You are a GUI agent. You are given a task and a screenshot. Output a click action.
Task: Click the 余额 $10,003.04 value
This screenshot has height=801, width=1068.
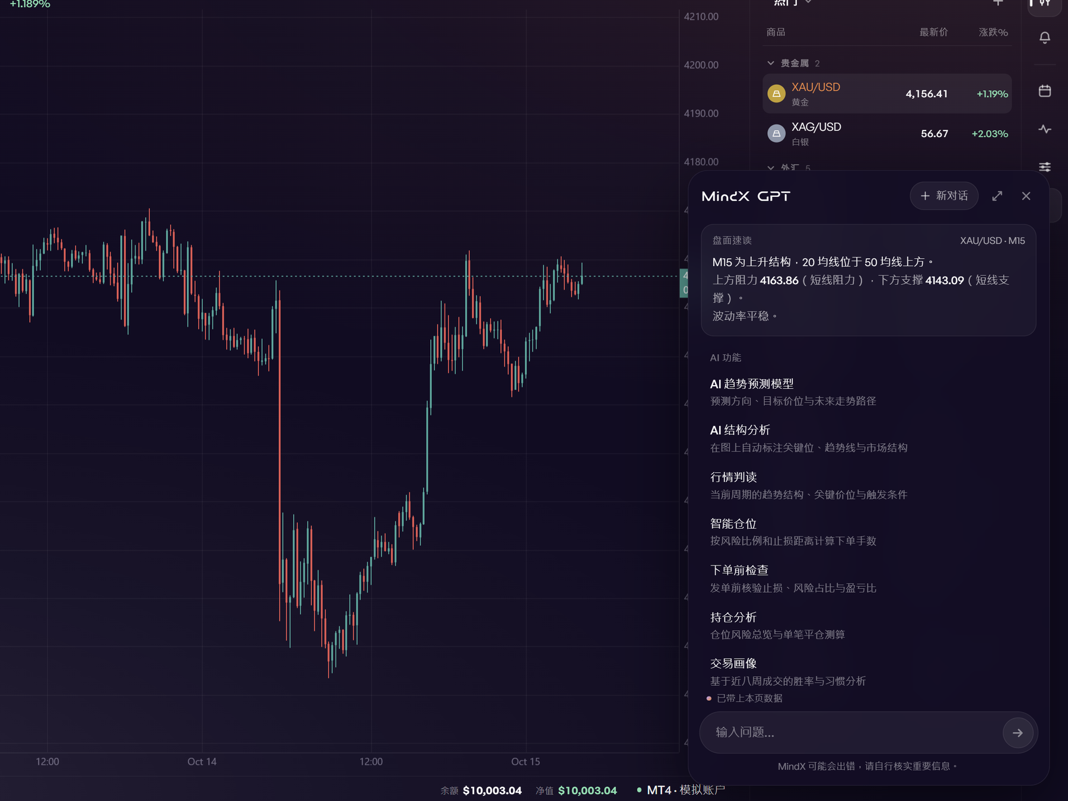492,790
